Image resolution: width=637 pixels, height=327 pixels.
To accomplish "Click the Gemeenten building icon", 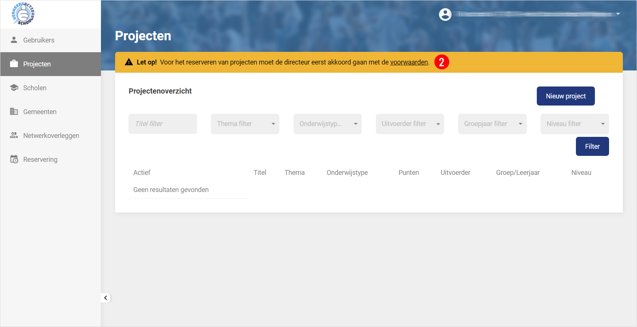I will (x=14, y=111).
